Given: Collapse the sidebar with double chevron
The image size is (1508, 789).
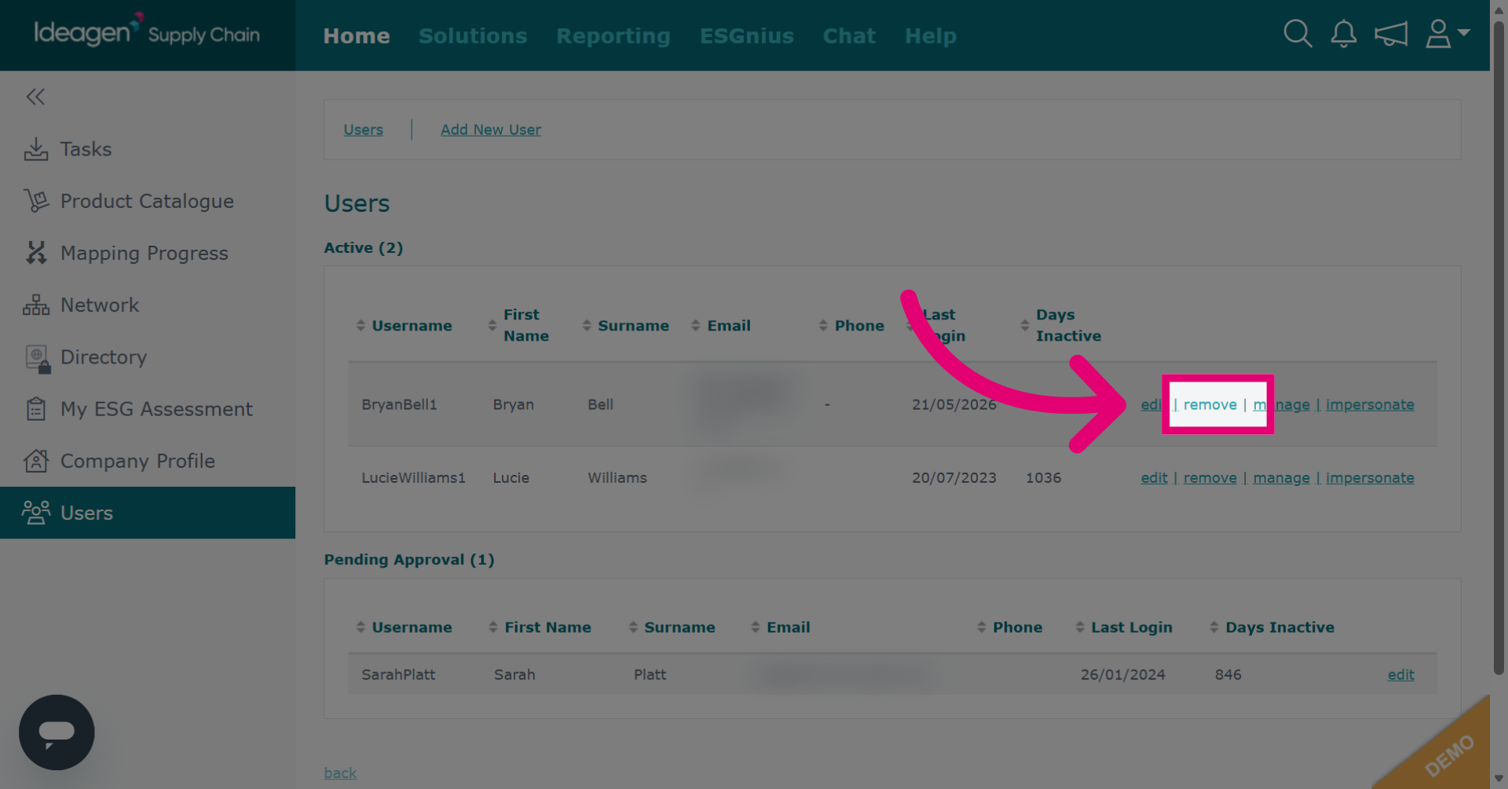Looking at the screenshot, I should coord(35,97).
